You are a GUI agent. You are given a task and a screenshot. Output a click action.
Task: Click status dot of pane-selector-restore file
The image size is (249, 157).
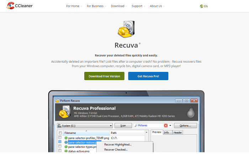coord(66,142)
